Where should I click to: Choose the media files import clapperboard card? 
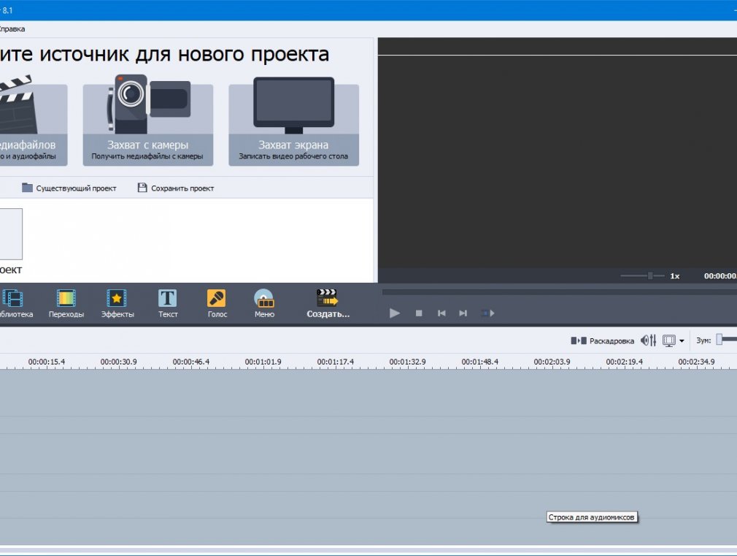click(x=34, y=121)
